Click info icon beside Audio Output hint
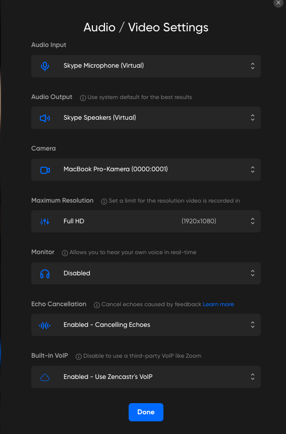Screen dimensions: 286x434 tap(83, 98)
